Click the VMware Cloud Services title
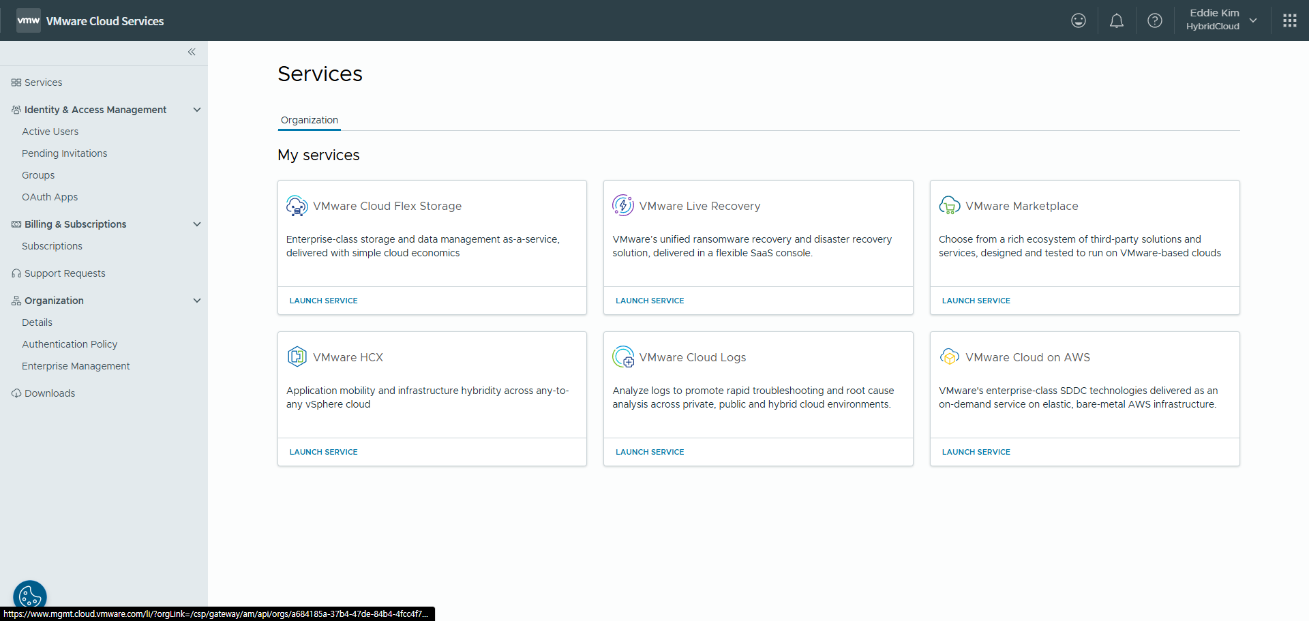This screenshot has width=1309, height=621. point(105,21)
